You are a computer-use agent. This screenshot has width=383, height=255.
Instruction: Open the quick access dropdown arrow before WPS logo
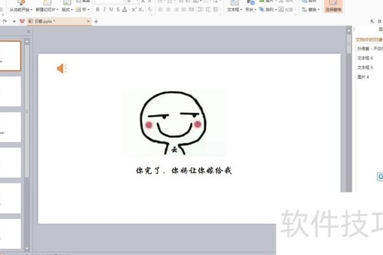point(14,22)
